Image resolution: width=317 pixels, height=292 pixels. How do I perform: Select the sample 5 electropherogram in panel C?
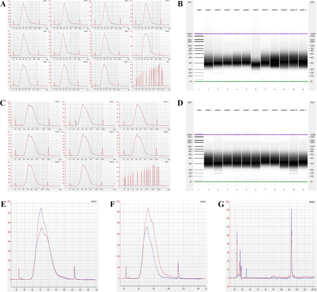pyautogui.click(x=89, y=145)
